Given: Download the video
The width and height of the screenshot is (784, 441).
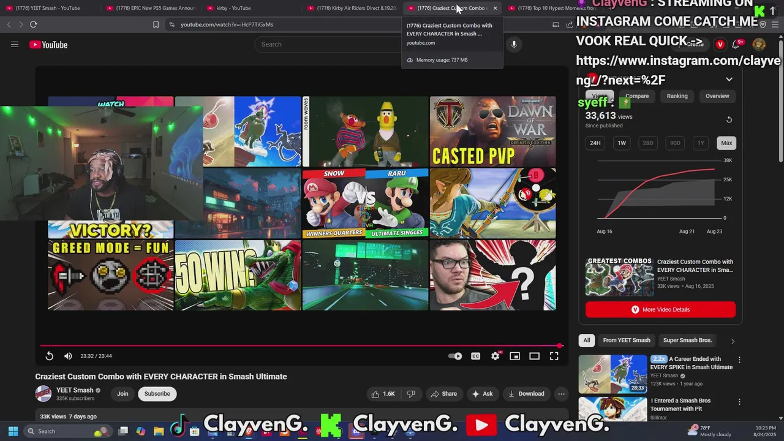Looking at the screenshot, I should tap(526, 394).
